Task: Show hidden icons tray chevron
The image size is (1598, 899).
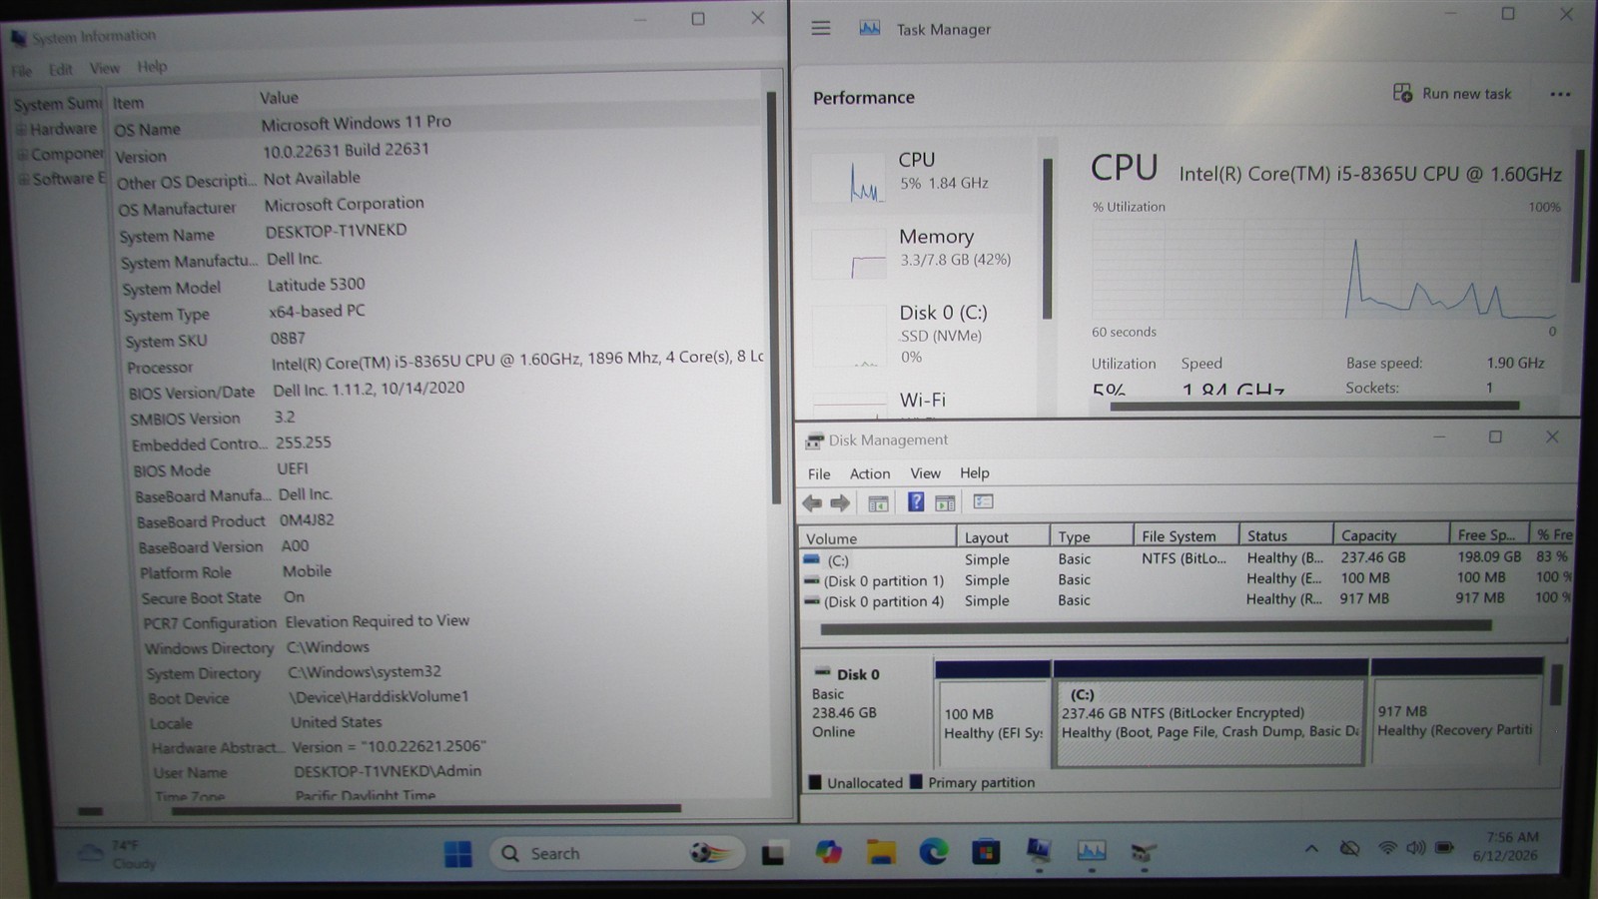Action: 1311,849
